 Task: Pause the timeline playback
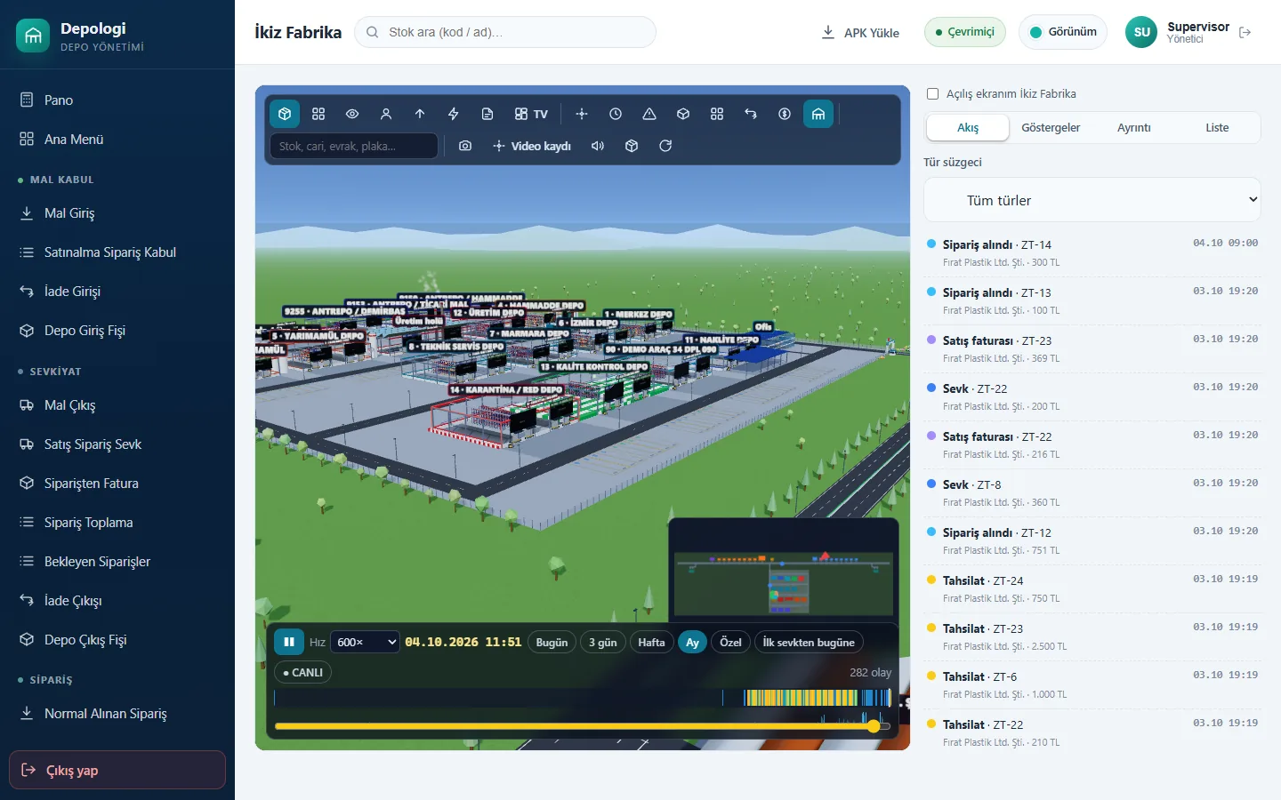tap(289, 642)
